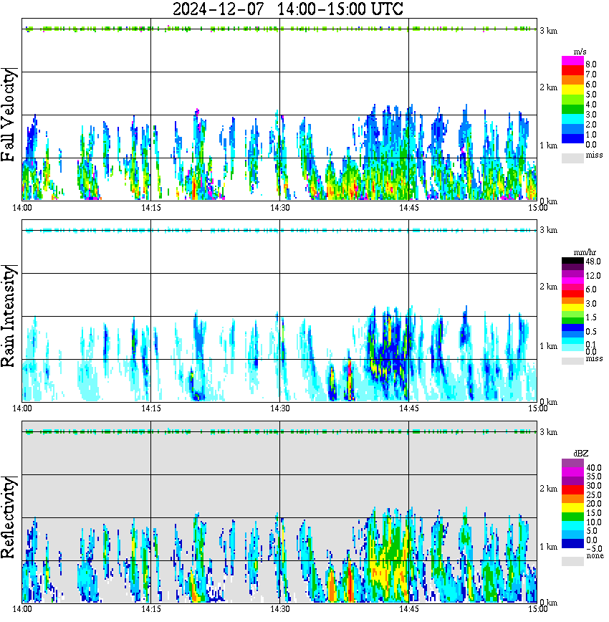This screenshot has width=609, height=622.
Task: Click 14:30 tick under Reflectivity panel
Action: click(x=279, y=609)
